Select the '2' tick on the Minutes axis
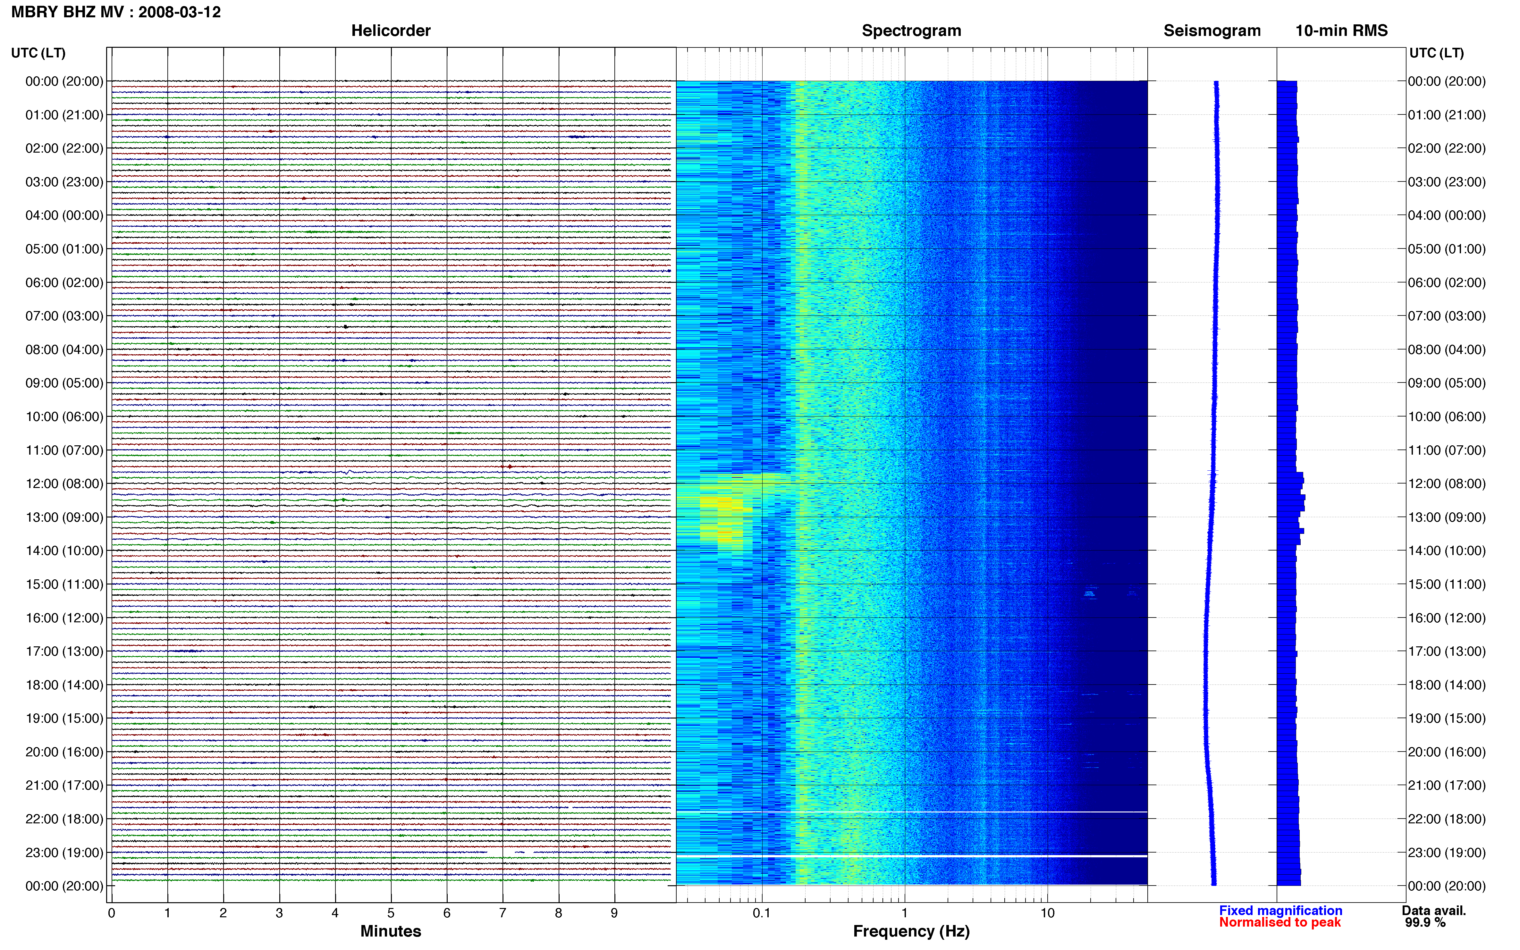 tap(223, 913)
